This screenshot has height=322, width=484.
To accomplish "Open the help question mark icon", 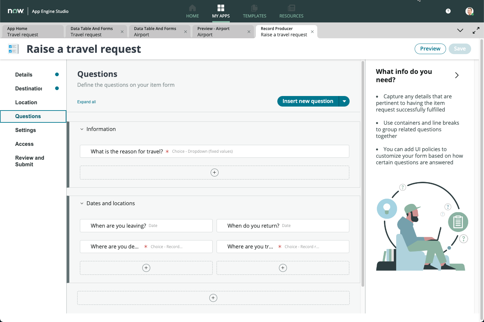I will tap(448, 11).
